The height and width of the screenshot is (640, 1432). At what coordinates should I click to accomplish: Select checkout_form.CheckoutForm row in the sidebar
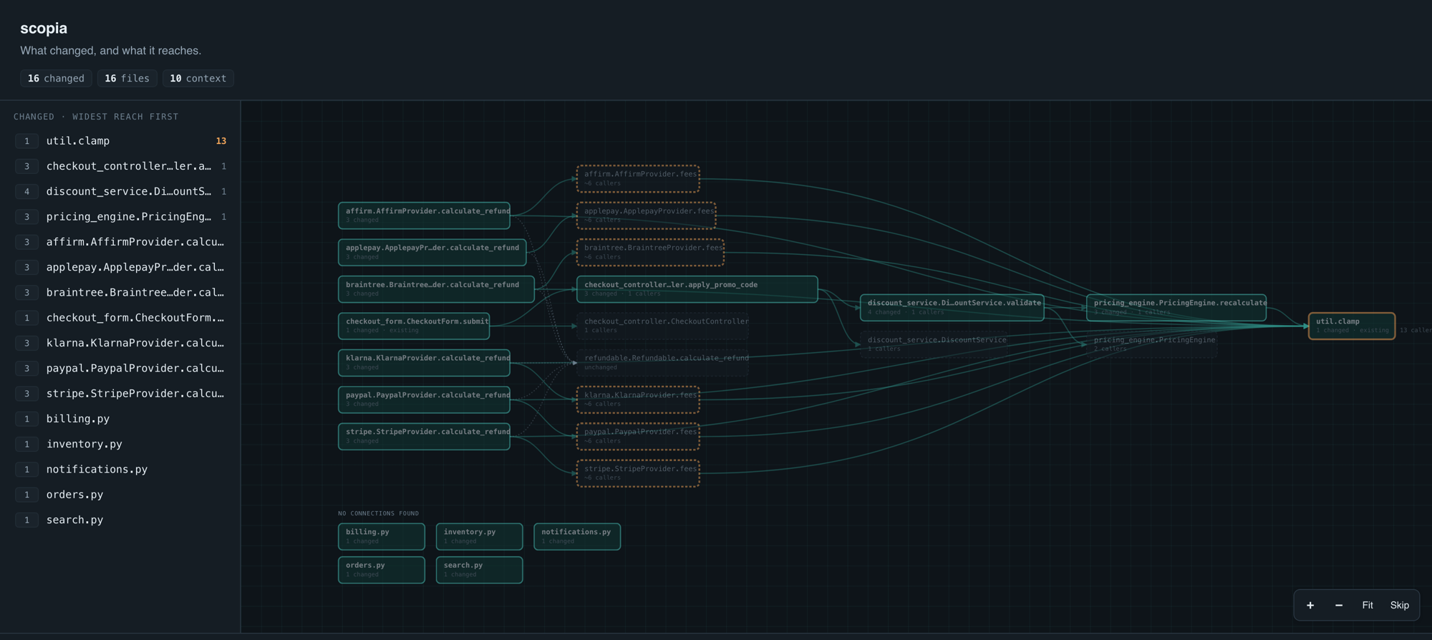tap(120, 318)
